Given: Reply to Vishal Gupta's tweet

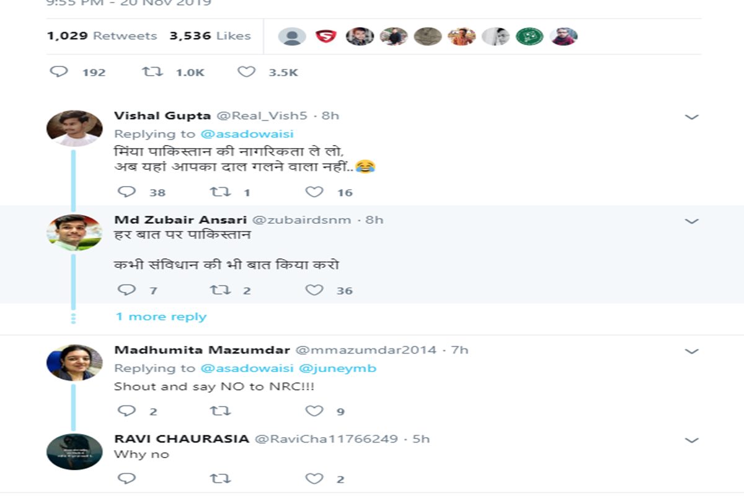Looking at the screenshot, I should tap(126, 192).
